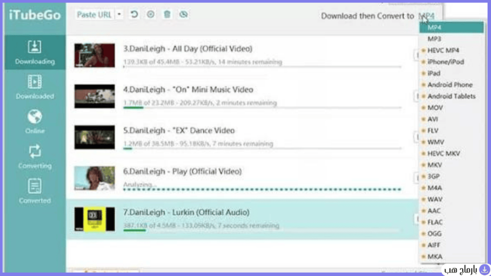Click thumbnail of Play (Official Video)

coord(94,178)
